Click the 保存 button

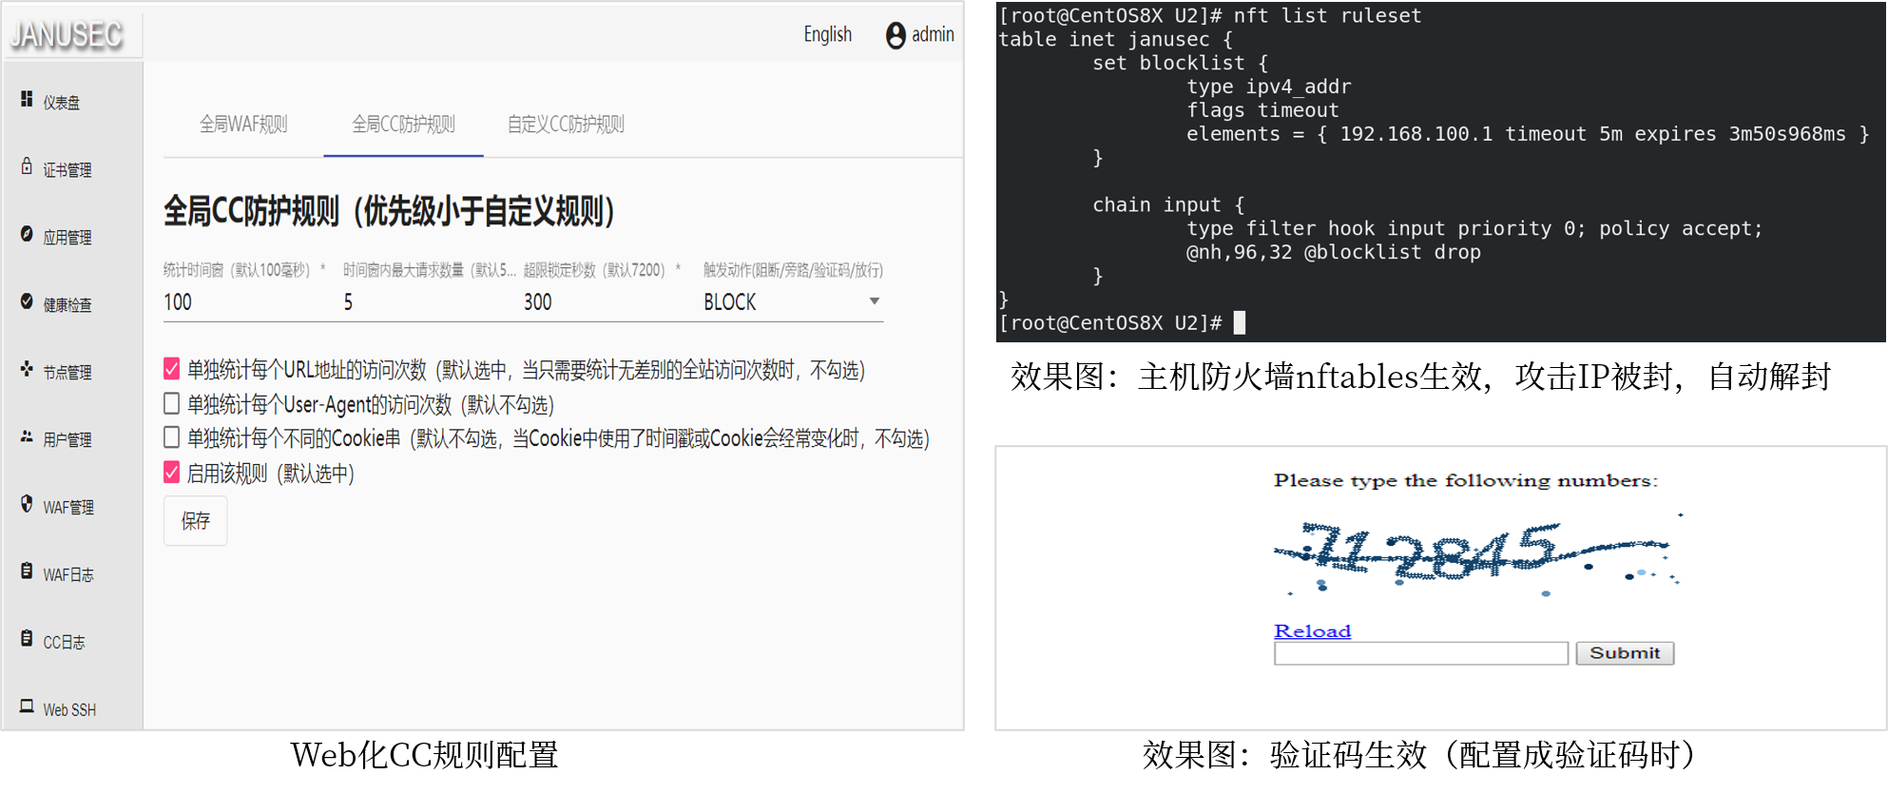point(196,521)
